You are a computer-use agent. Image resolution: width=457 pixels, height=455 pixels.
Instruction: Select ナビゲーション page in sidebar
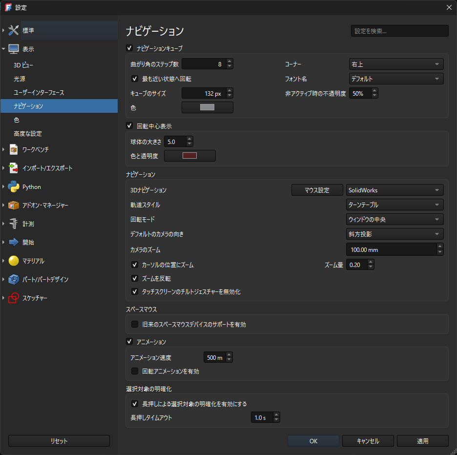pos(59,106)
